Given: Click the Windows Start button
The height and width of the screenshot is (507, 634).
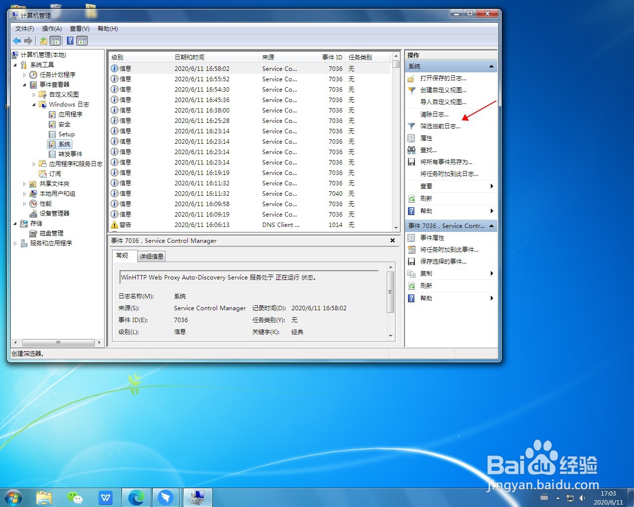Looking at the screenshot, I should click(13, 497).
